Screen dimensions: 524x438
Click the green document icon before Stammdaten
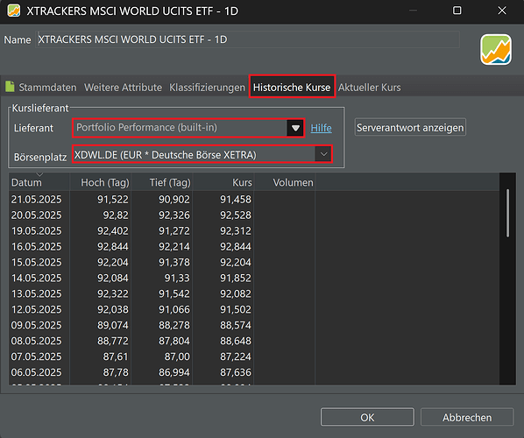point(10,87)
